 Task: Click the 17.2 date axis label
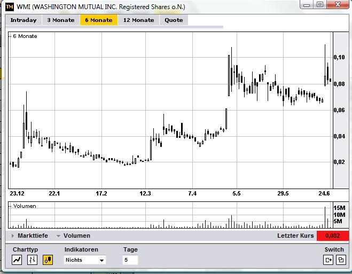coord(101,193)
